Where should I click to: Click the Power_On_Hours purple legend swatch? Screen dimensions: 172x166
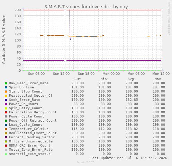click(6, 104)
